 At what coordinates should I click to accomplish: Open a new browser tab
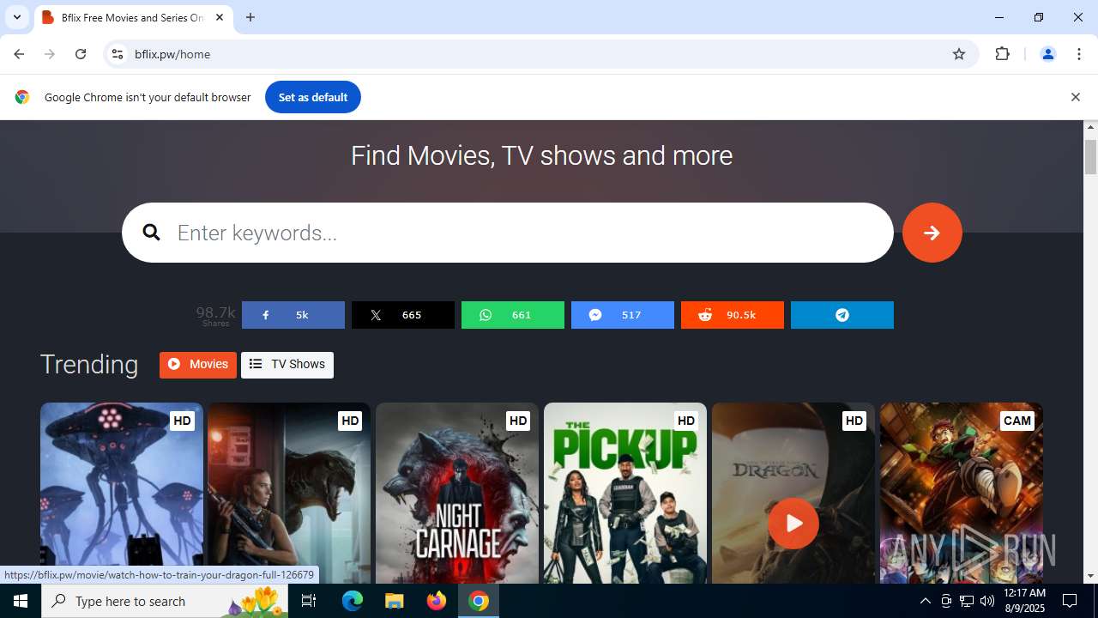(250, 17)
